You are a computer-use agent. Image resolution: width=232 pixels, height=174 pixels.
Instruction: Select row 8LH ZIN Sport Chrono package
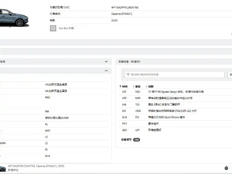(175, 117)
